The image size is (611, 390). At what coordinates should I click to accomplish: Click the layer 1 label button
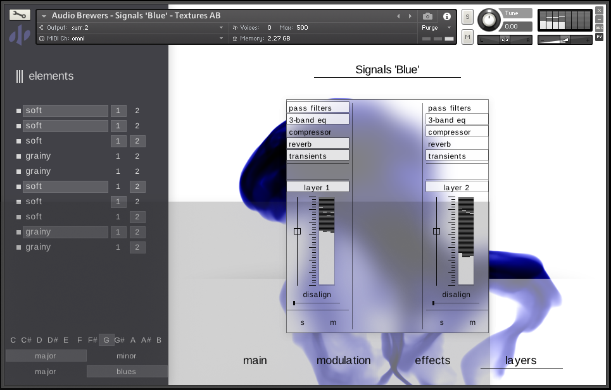318,187
